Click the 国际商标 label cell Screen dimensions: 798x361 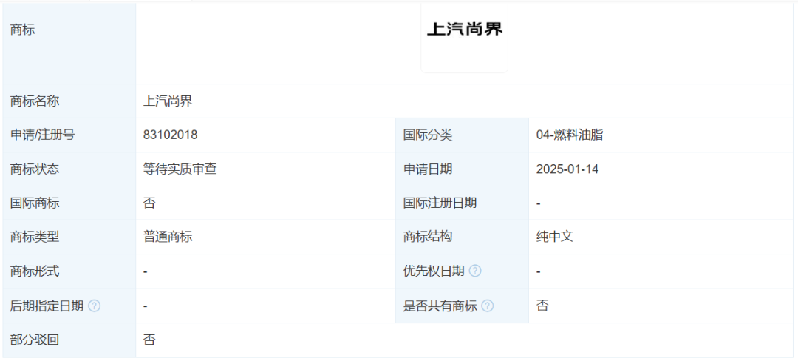[69, 203]
